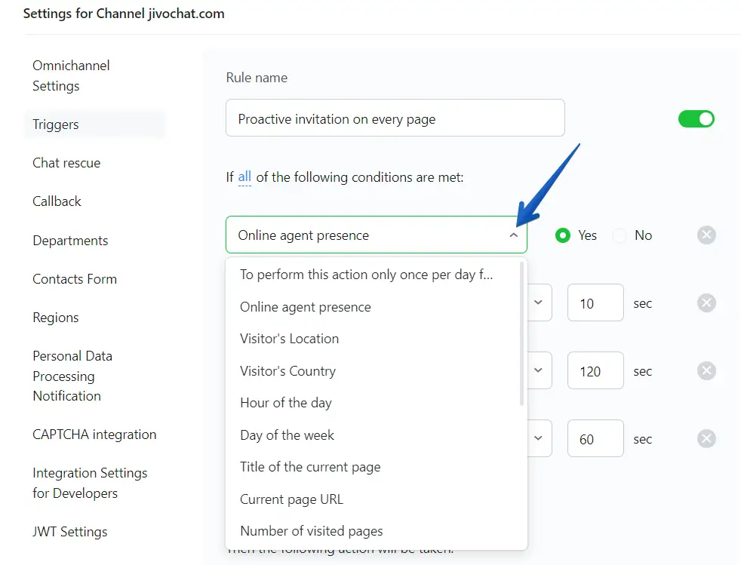The image size is (741, 565).
Task: Choose Visitor's Country from the list
Action: [287, 371]
